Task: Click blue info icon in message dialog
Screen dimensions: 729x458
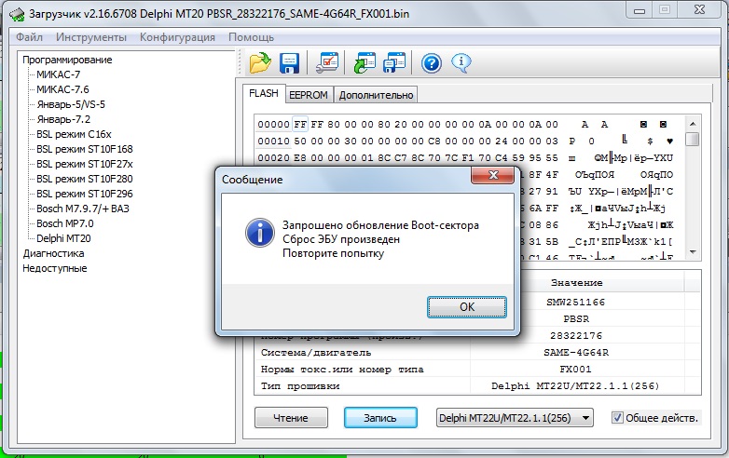Action: point(260,233)
